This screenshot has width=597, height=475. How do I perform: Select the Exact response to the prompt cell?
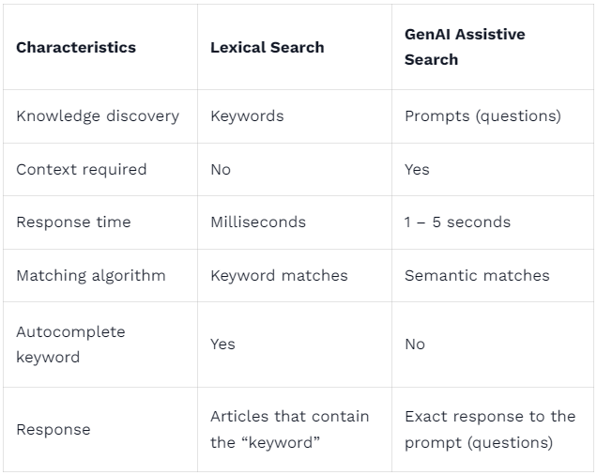pyautogui.click(x=490, y=429)
